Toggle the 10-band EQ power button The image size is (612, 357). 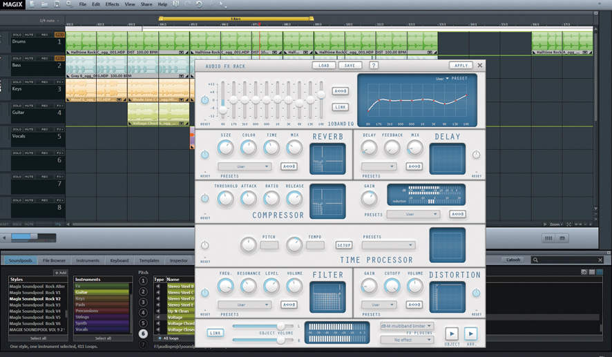tap(204, 100)
